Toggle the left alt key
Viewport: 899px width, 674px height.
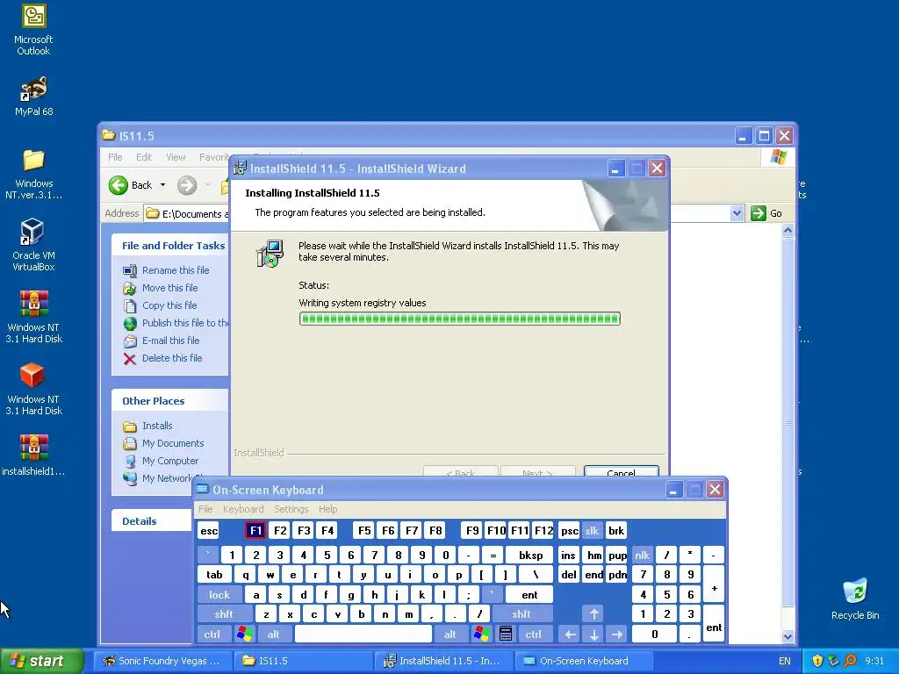click(274, 634)
